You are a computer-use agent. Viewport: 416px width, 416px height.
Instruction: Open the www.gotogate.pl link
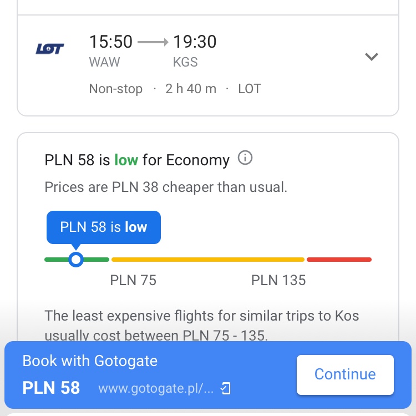(x=156, y=388)
